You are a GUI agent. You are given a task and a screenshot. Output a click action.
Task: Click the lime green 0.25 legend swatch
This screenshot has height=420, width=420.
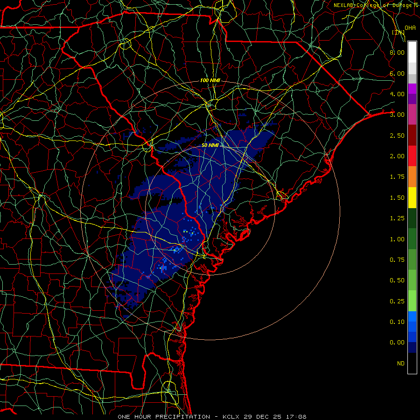point(412,301)
